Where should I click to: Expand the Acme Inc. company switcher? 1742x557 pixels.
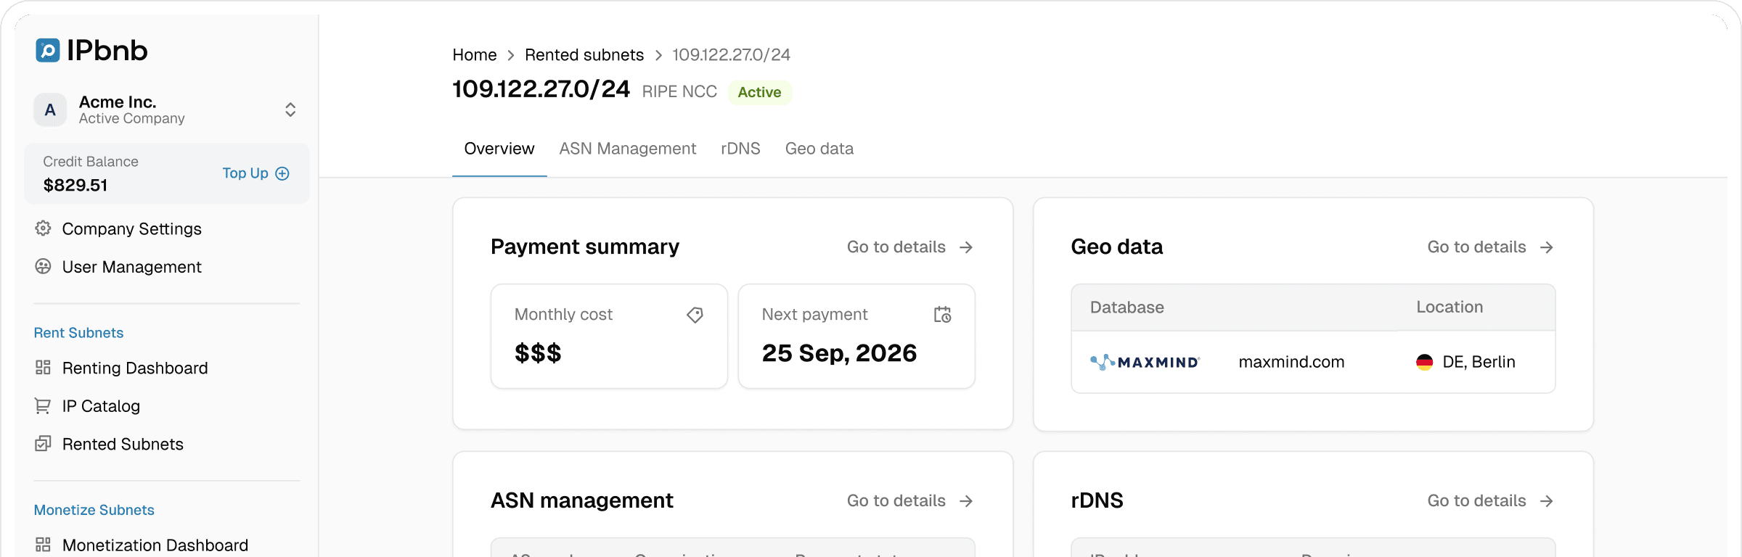290,110
